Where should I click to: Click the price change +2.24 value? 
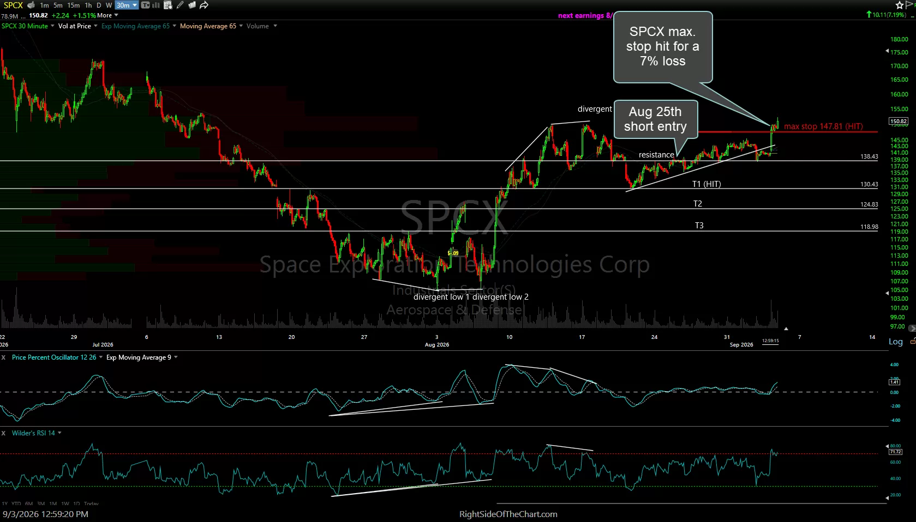[61, 16]
